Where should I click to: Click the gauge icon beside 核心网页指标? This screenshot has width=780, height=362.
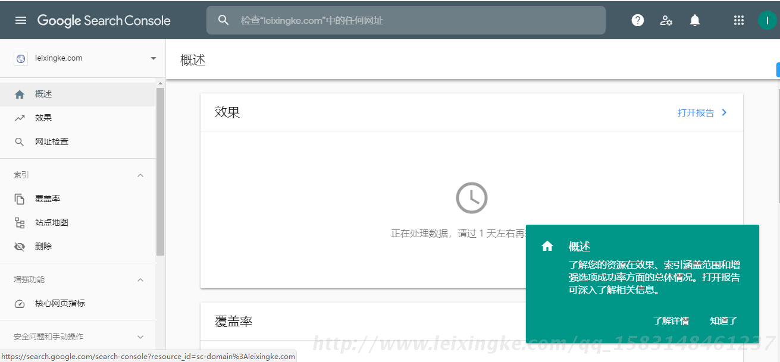20,304
